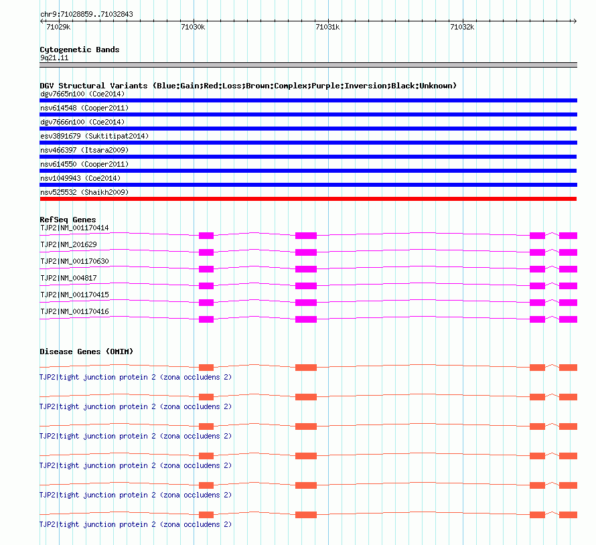Click the dgv7666n100 (Coe2014) variant bar
Screen dimensions: 596x545
[308, 129]
